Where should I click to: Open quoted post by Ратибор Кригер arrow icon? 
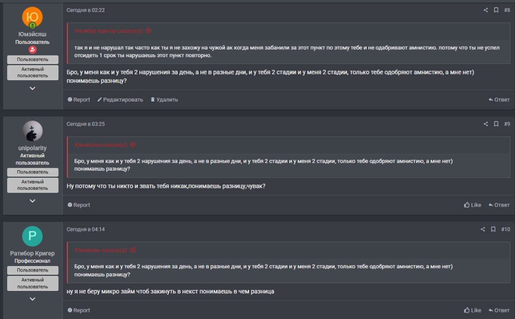point(148,31)
